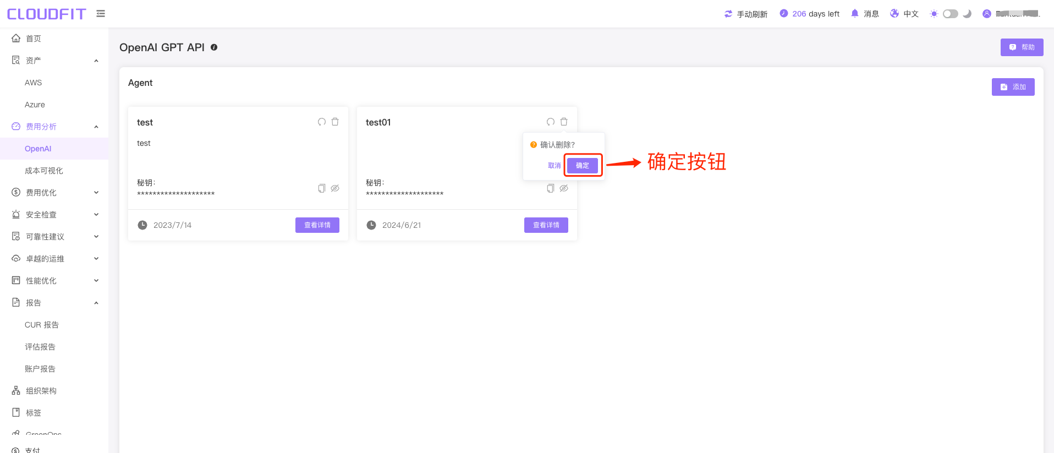Open the 206 days left indicator

(x=809, y=14)
